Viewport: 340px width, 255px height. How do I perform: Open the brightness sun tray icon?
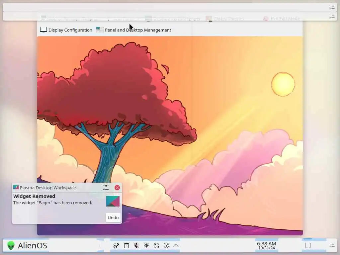146,245
